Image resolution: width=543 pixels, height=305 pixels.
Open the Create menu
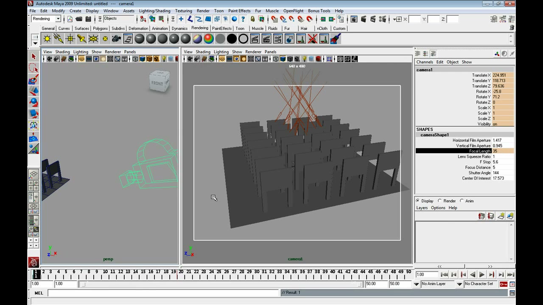75,11
